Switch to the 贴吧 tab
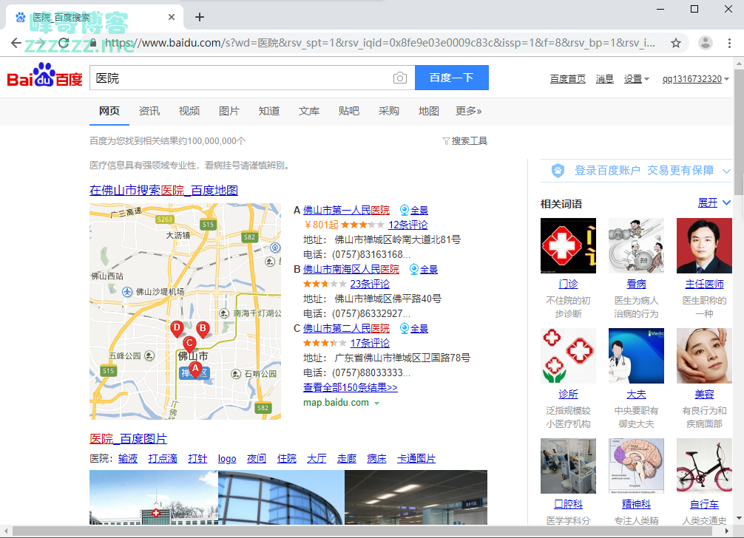Viewport: 744px width, 538px height. pos(349,111)
